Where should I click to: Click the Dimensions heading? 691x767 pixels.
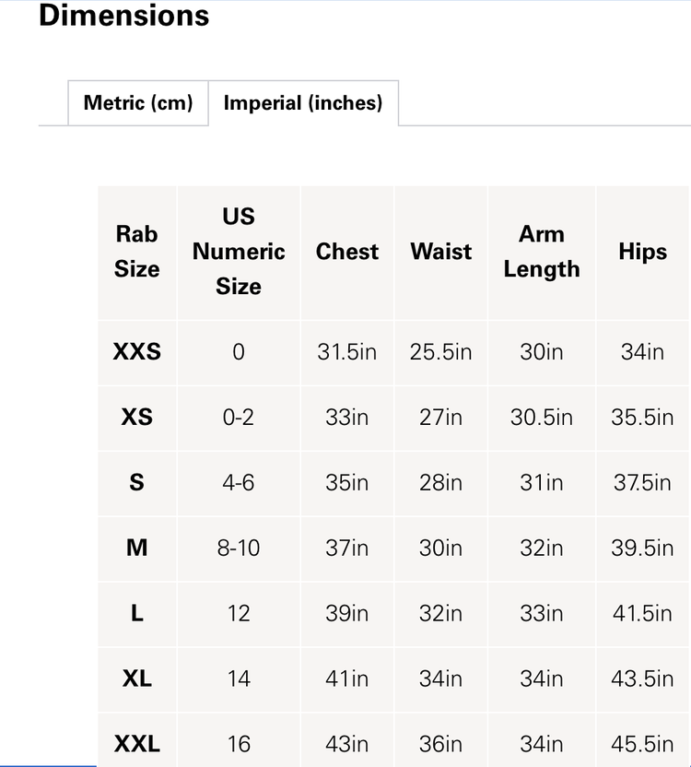tap(123, 16)
